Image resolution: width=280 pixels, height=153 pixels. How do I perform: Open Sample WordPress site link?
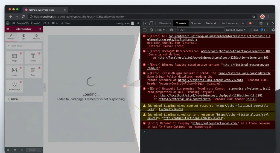coord(26,23)
